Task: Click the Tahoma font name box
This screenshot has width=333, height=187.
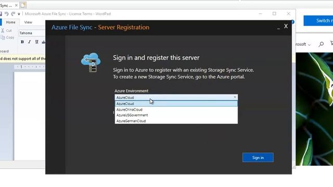Action: [32, 33]
